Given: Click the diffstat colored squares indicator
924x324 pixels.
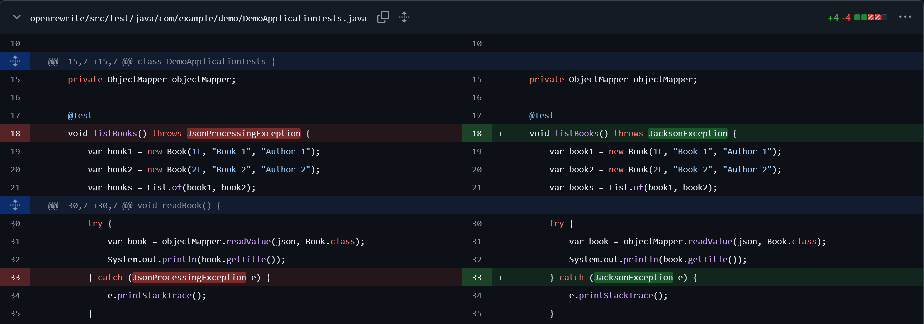Looking at the screenshot, I should [870, 17].
